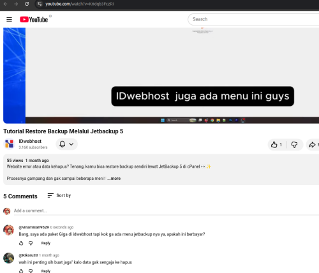The height and width of the screenshot is (273, 319).
Task: Dislike the @Kikoru33 comment
Action: tap(31, 271)
